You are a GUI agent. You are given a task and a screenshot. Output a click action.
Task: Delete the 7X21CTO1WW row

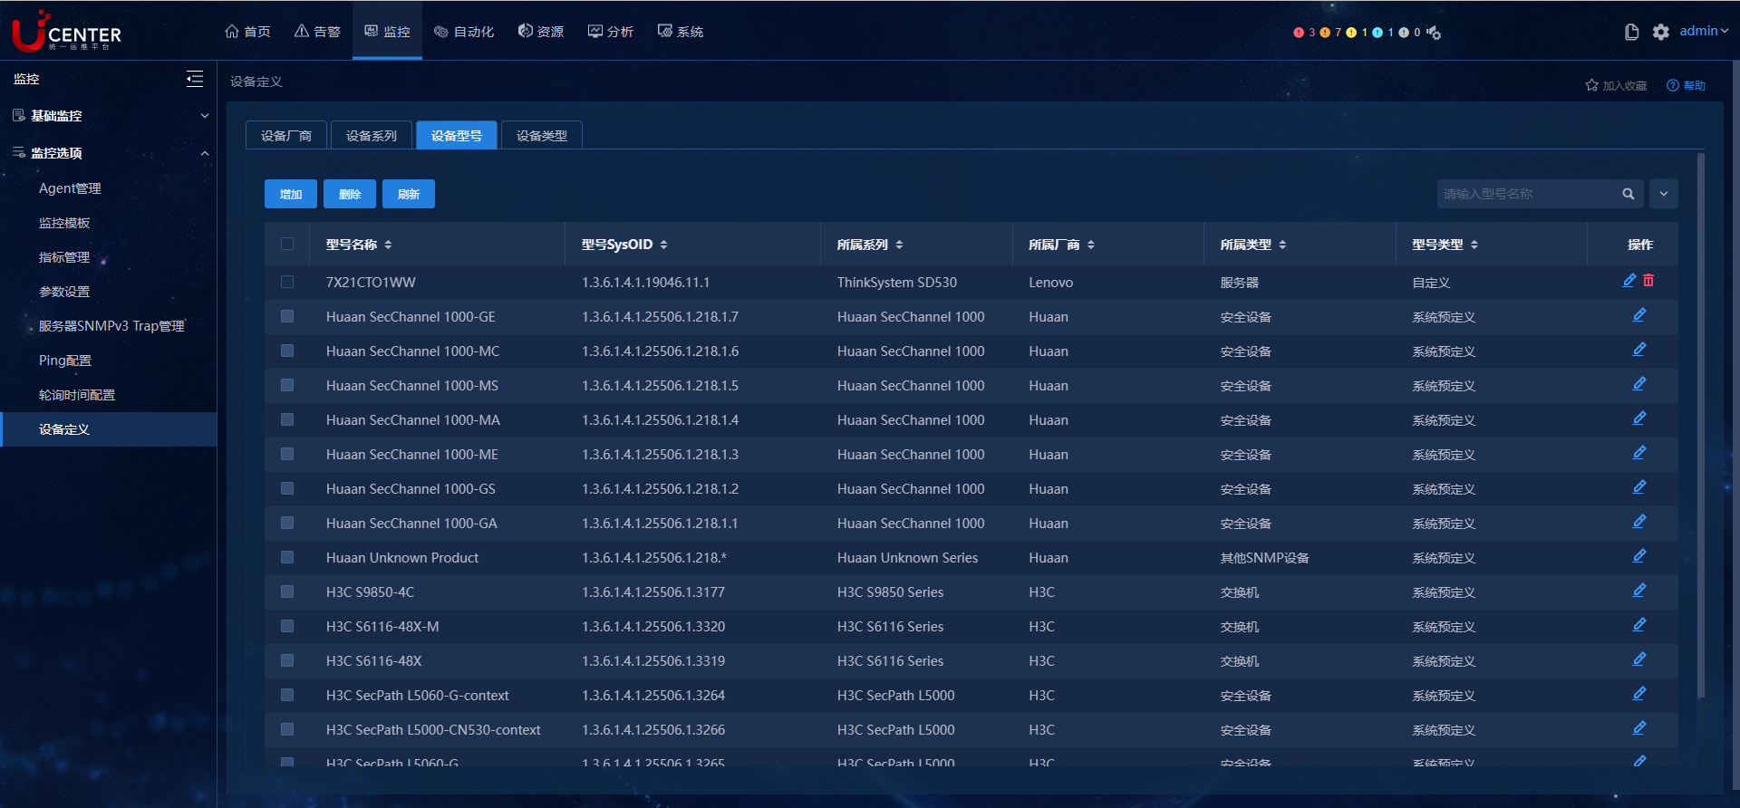pyautogui.click(x=1648, y=281)
